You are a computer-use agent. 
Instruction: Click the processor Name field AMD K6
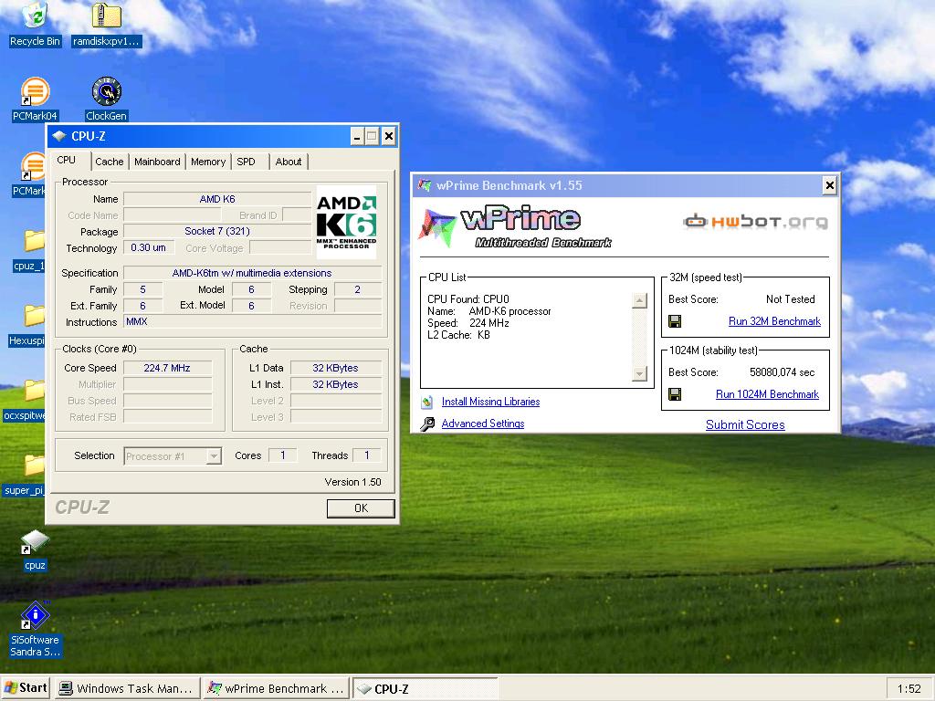pyautogui.click(x=217, y=199)
